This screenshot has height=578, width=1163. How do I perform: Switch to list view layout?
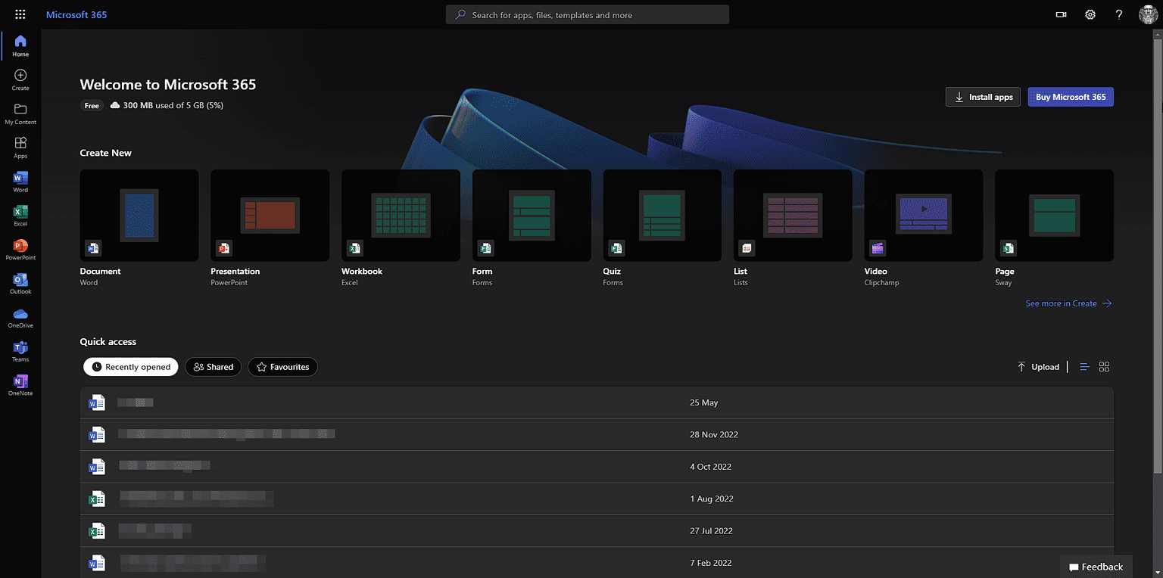point(1084,367)
